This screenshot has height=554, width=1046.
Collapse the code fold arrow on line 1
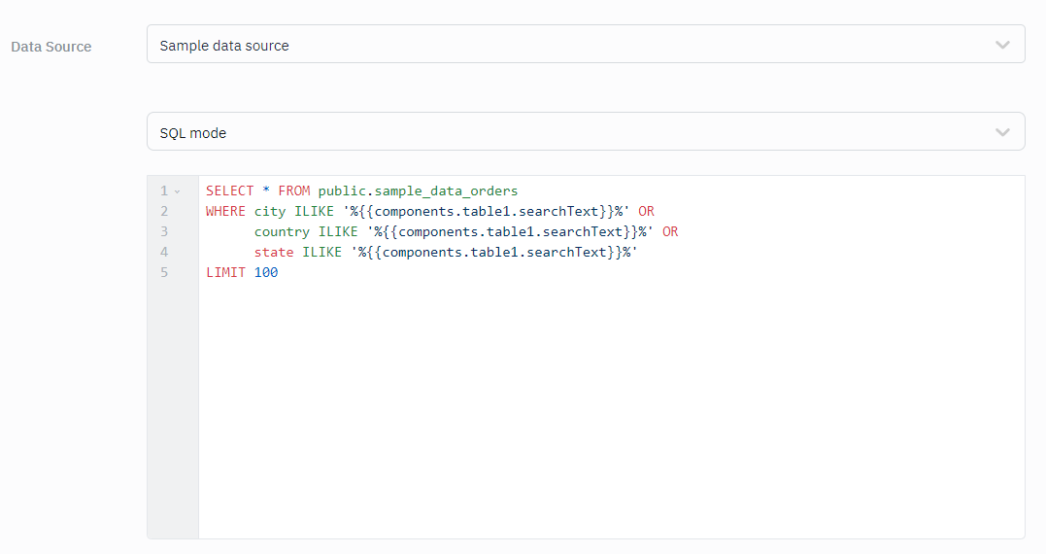click(x=177, y=191)
